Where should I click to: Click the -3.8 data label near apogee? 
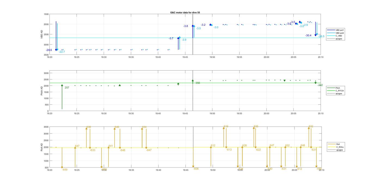(x=186, y=26)
